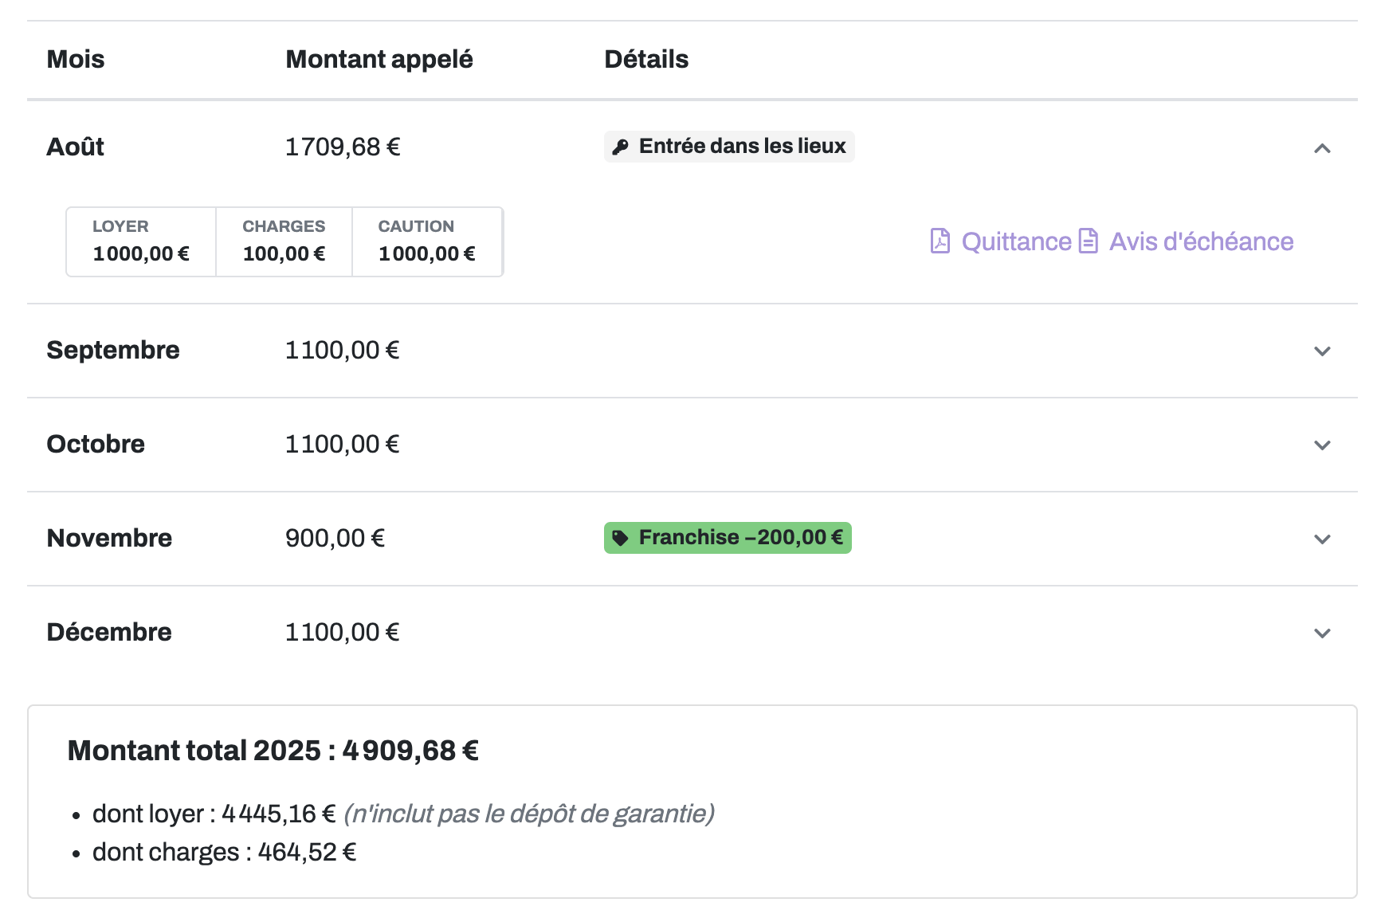Click the Septembre month label
The width and height of the screenshot is (1377, 910).
pyautogui.click(x=113, y=350)
